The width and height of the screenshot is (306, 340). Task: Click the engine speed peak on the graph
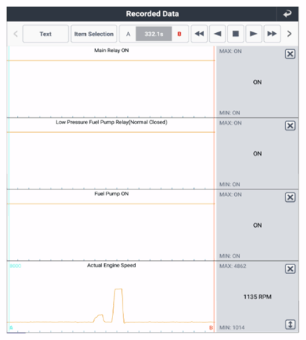tap(118, 289)
